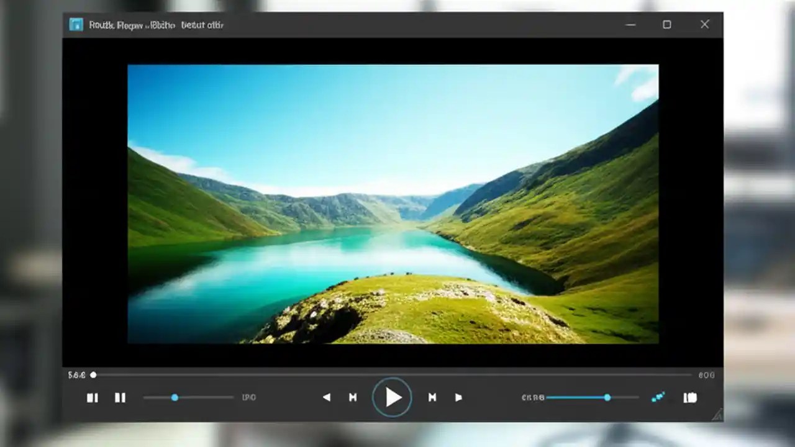Screen dimensions: 795x447
Task: Move the left small seek slider thumb
Action: (175, 397)
